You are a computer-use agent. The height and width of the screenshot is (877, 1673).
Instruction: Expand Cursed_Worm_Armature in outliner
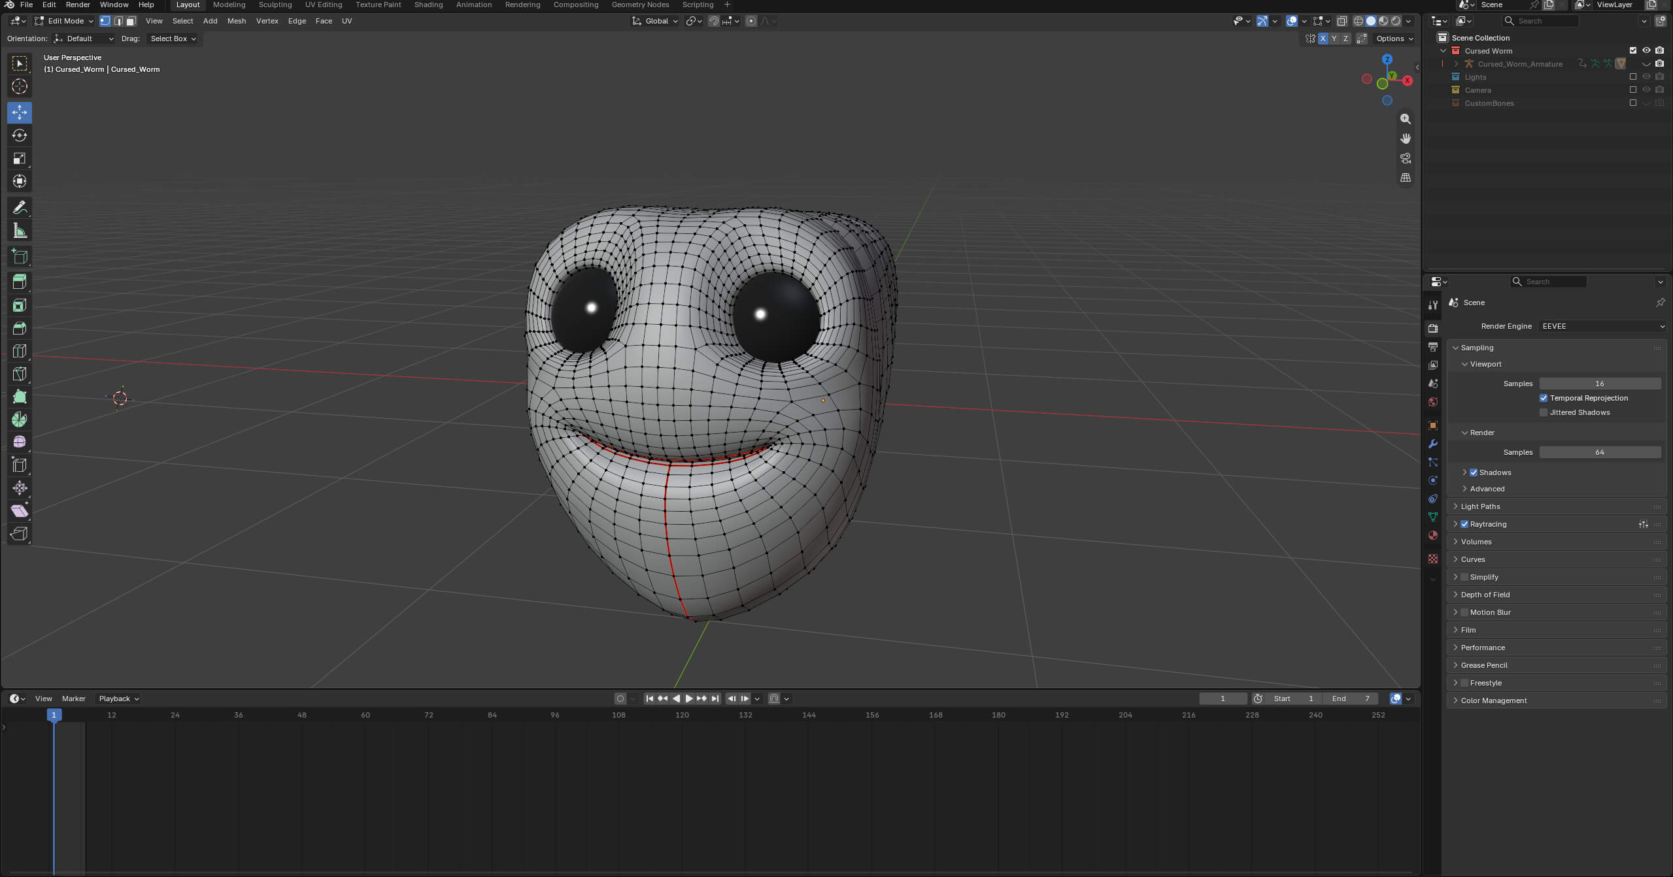(1456, 63)
